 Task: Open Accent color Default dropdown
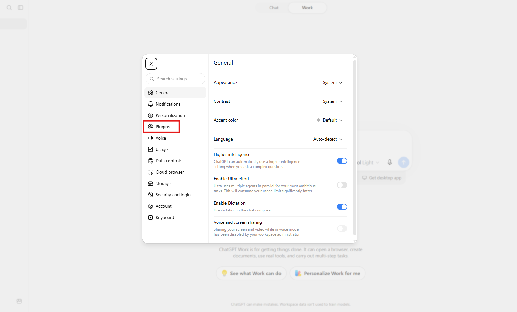(330, 120)
